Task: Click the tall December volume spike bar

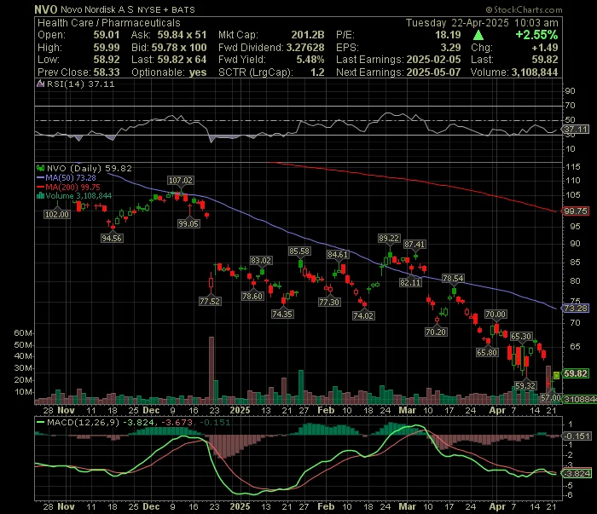Action: [212, 370]
